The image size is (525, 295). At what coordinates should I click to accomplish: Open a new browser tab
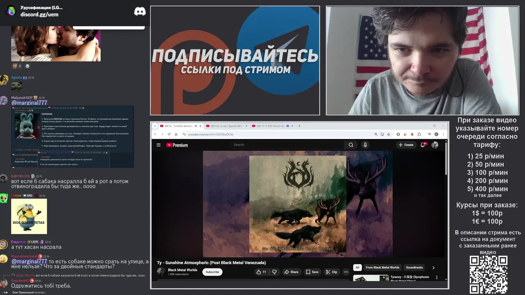click(x=299, y=126)
